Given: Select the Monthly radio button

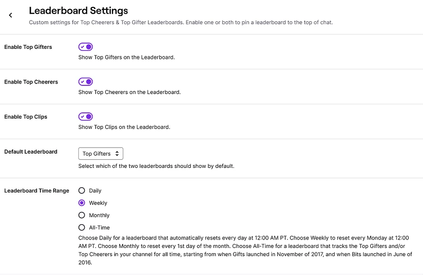Looking at the screenshot, I should [x=82, y=215].
